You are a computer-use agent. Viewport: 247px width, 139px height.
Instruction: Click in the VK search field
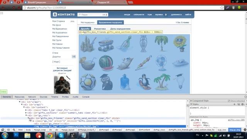93,15
